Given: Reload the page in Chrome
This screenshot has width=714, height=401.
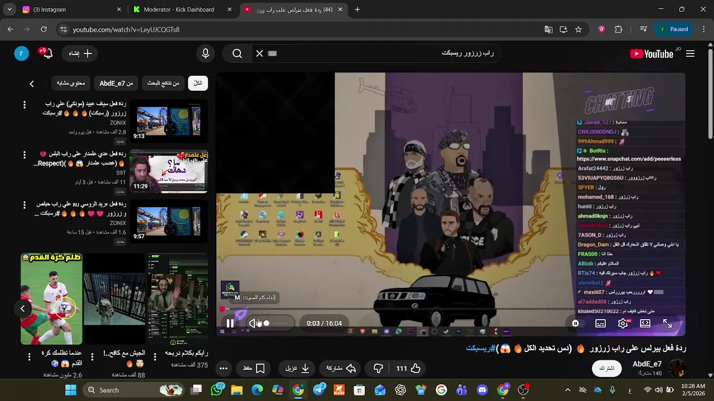Looking at the screenshot, I should click(x=44, y=30).
